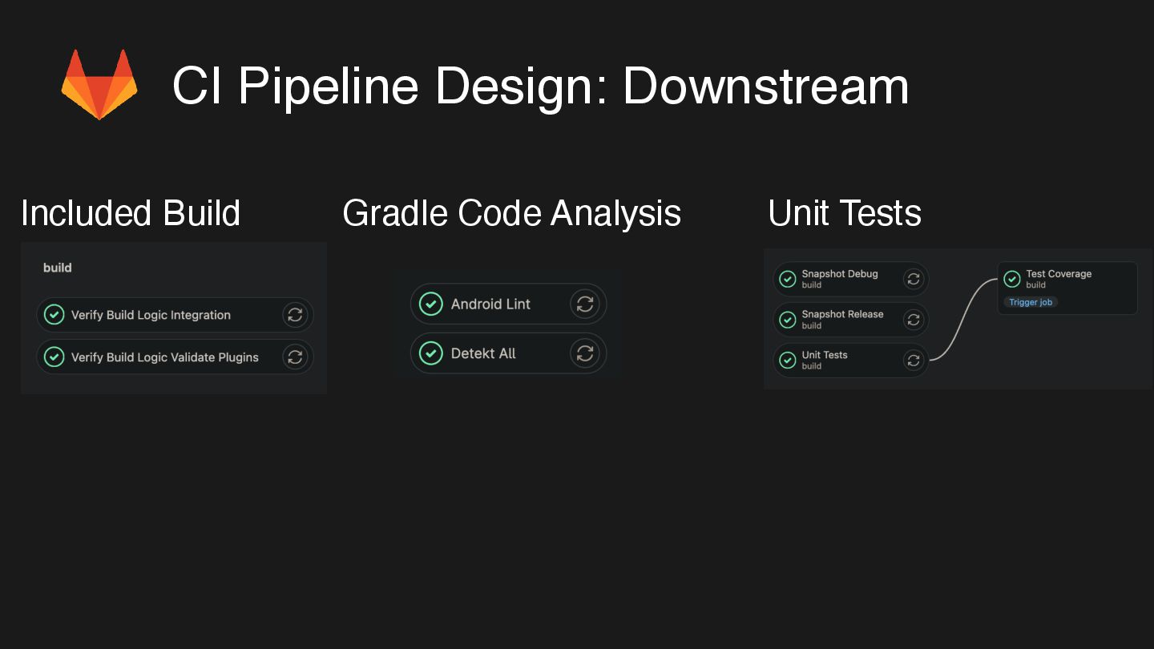The width and height of the screenshot is (1154, 649).
Task: Retry the Snapshot Debug job
Action: click(914, 279)
